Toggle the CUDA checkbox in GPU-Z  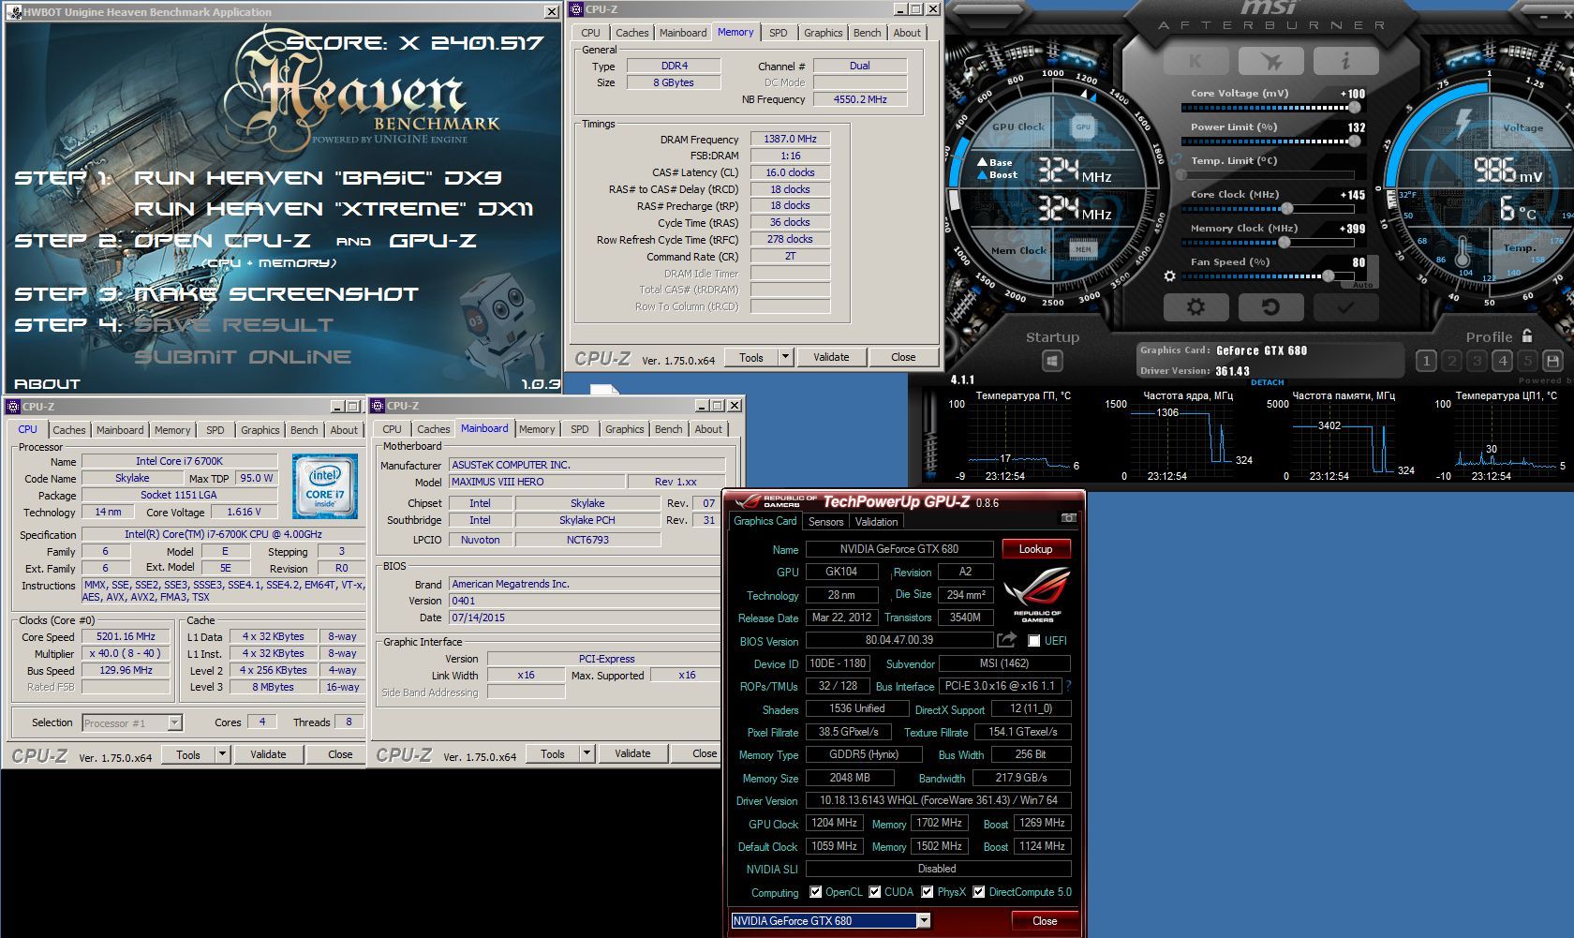874,892
